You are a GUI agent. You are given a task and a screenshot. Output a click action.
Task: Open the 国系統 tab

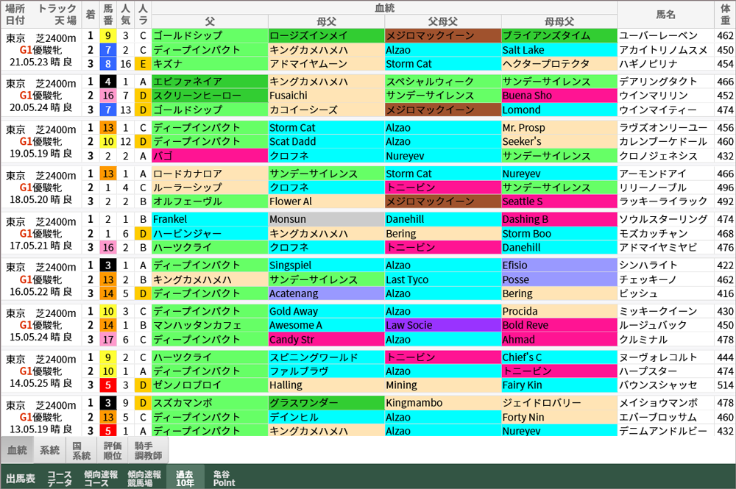[x=81, y=450]
